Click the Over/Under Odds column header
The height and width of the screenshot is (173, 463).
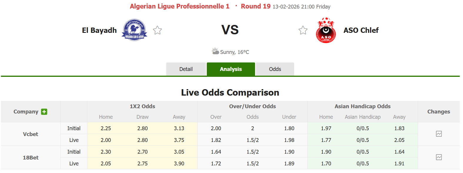252,106
